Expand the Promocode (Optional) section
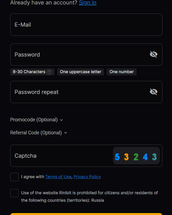 (x=34, y=120)
